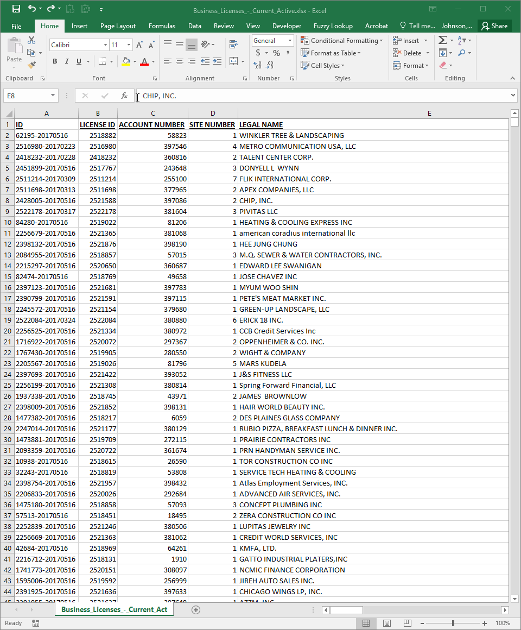Viewport: 521px width, 630px height.
Task: Apply Comma Style
Action: coord(288,53)
